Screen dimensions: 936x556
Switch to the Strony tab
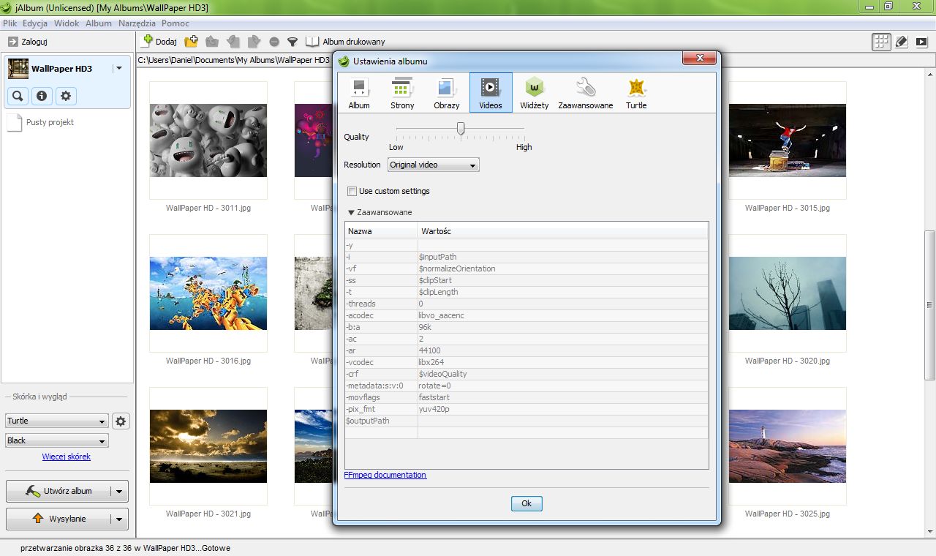click(402, 93)
